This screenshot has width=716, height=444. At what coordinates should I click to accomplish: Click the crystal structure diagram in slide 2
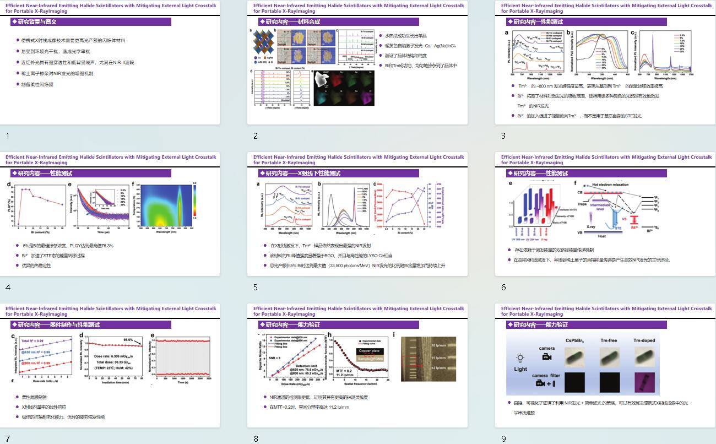(263, 47)
